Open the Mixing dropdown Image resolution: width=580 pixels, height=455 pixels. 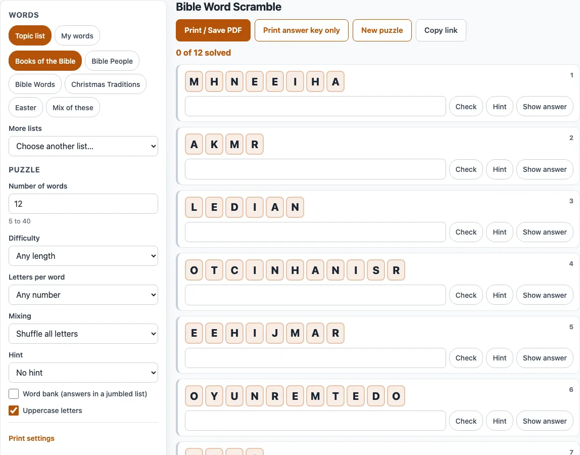click(83, 334)
